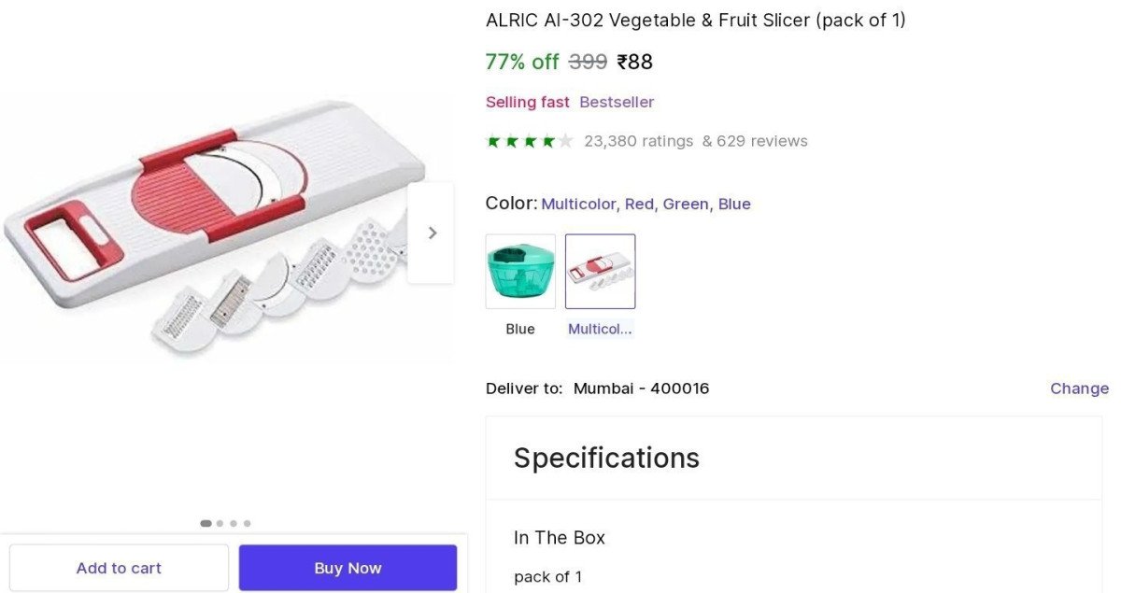1121x593 pixels.
Task: Open the 23,380 ratings link
Action: [638, 141]
